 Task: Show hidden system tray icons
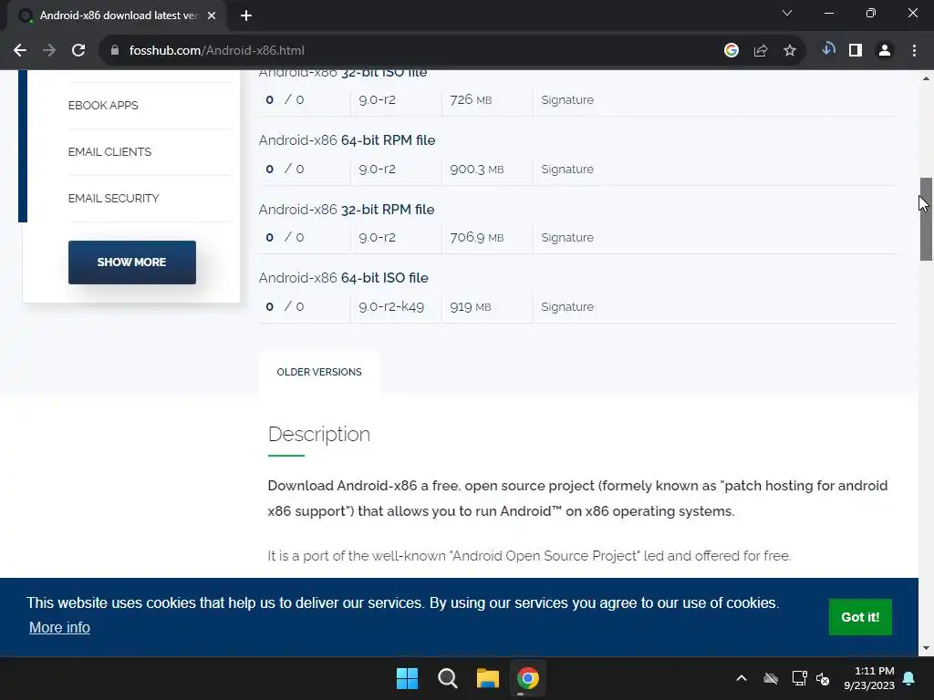tap(742, 678)
